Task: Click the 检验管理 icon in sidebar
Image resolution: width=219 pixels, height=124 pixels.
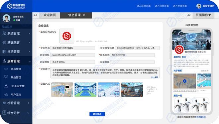Action: (4, 103)
